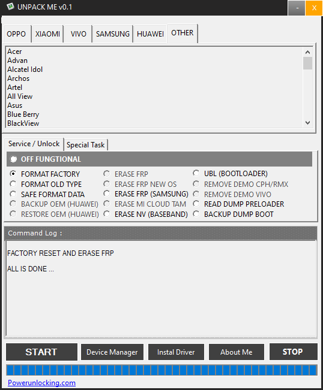The image size is (323, 390).
Task: Choose REMOVE DEMO VIVO option
Action: [196, 194]
